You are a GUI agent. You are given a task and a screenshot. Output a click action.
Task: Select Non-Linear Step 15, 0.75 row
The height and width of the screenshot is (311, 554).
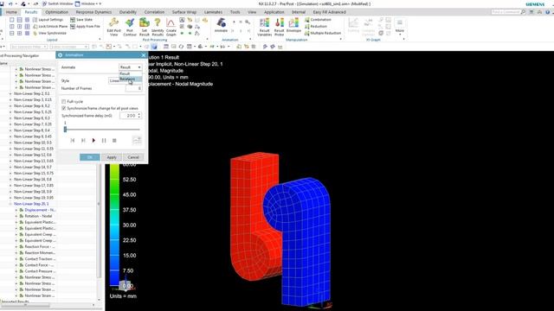pos(34,174)
